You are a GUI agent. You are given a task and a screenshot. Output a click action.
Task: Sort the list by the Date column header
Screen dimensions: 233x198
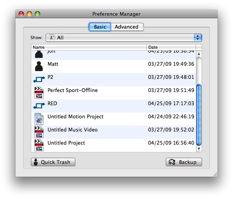[171, 47]
